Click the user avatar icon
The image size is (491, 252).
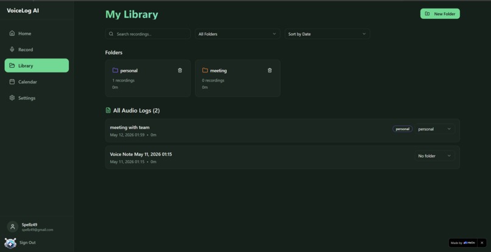13,226
